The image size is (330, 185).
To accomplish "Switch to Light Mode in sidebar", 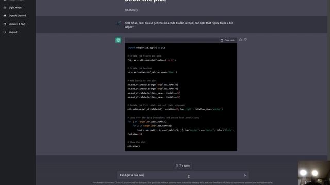I will 15,8.
